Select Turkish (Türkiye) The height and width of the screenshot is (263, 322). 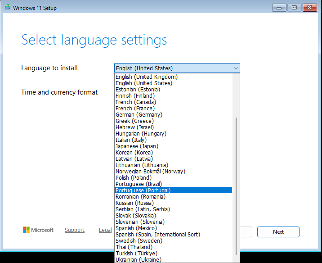173,254
